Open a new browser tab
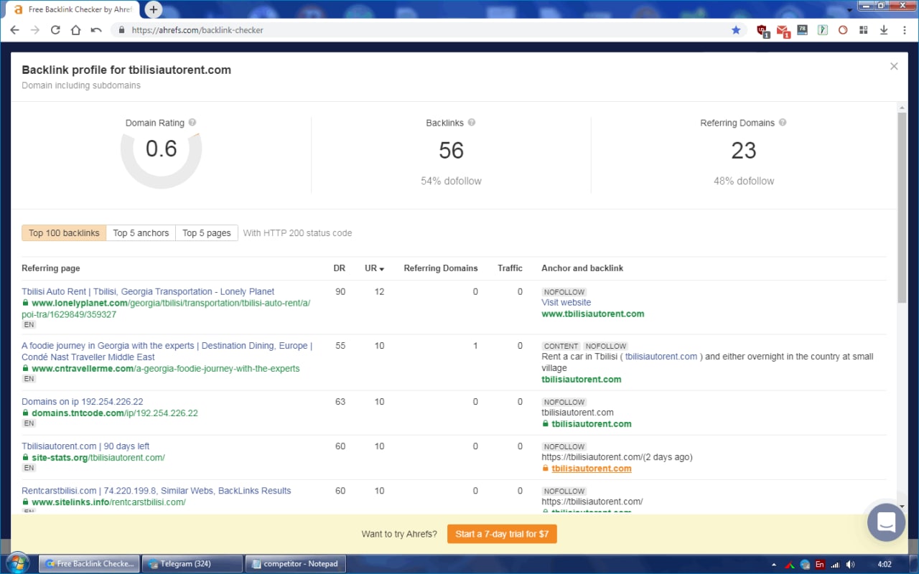The width and height of the screenshot is (919, 574). pyautogui.click(x=153, y=10)
